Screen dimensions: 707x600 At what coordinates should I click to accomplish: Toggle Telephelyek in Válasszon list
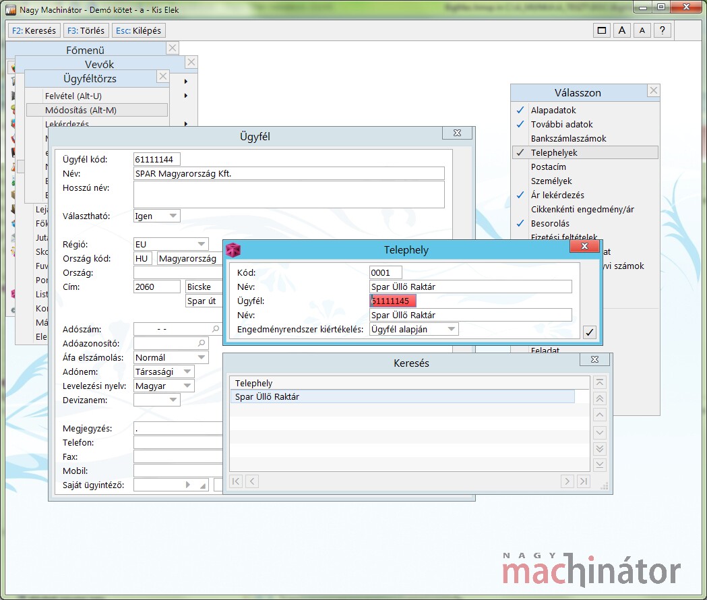coord(585,152)
